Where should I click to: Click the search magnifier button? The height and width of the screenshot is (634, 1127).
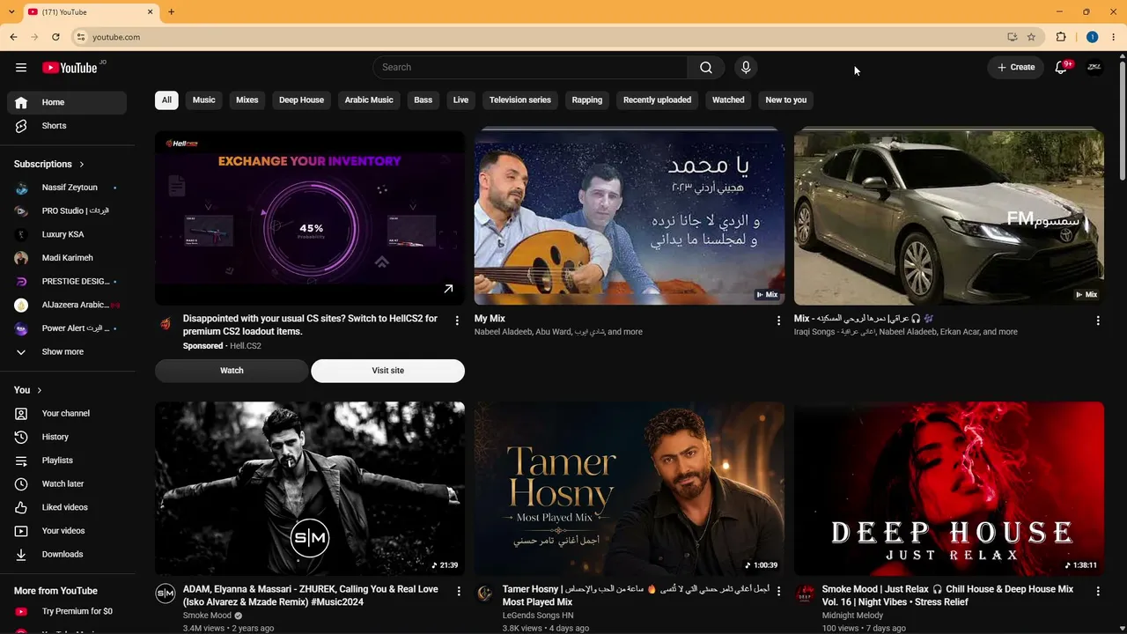pos(706,68)
